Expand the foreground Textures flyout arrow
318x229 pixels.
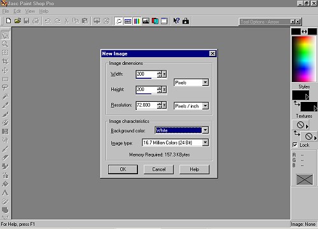coord(307,127)
